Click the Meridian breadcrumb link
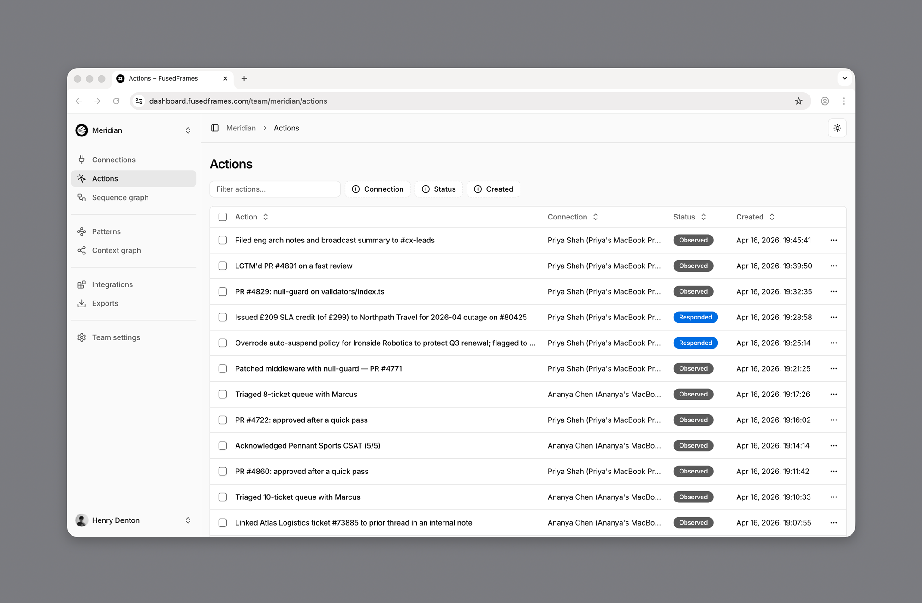Screen dimensions: 922x603 pos(241,128)
